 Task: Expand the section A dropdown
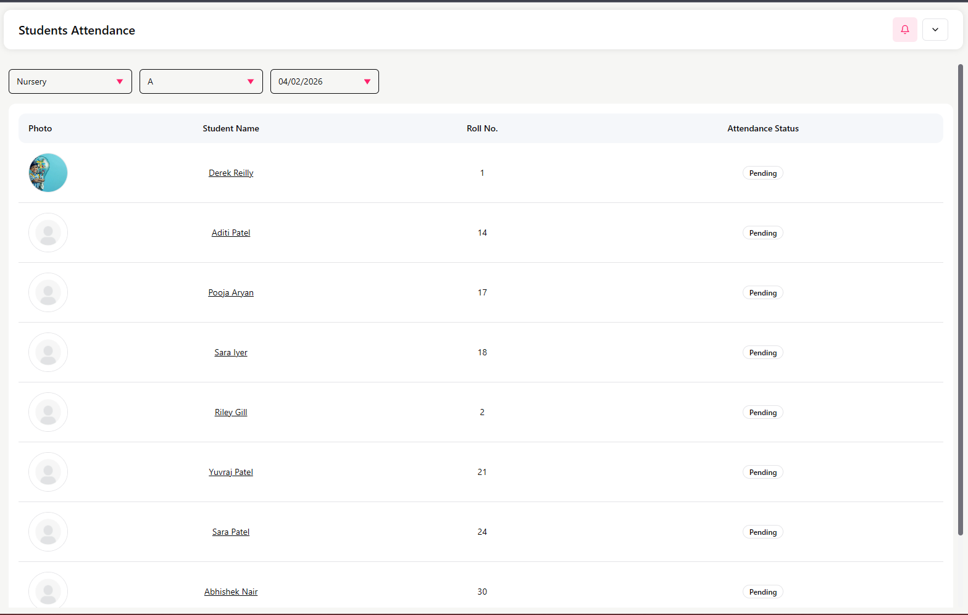(x=201, y=81)
